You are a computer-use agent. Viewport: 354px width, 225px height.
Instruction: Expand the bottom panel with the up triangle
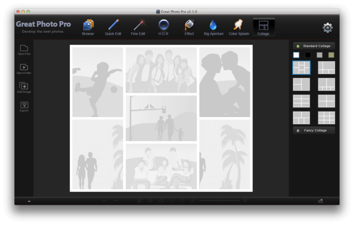(x=29, y=201)
